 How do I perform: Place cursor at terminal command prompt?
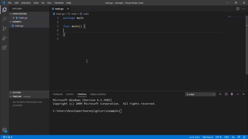click(x=121, y=111)
